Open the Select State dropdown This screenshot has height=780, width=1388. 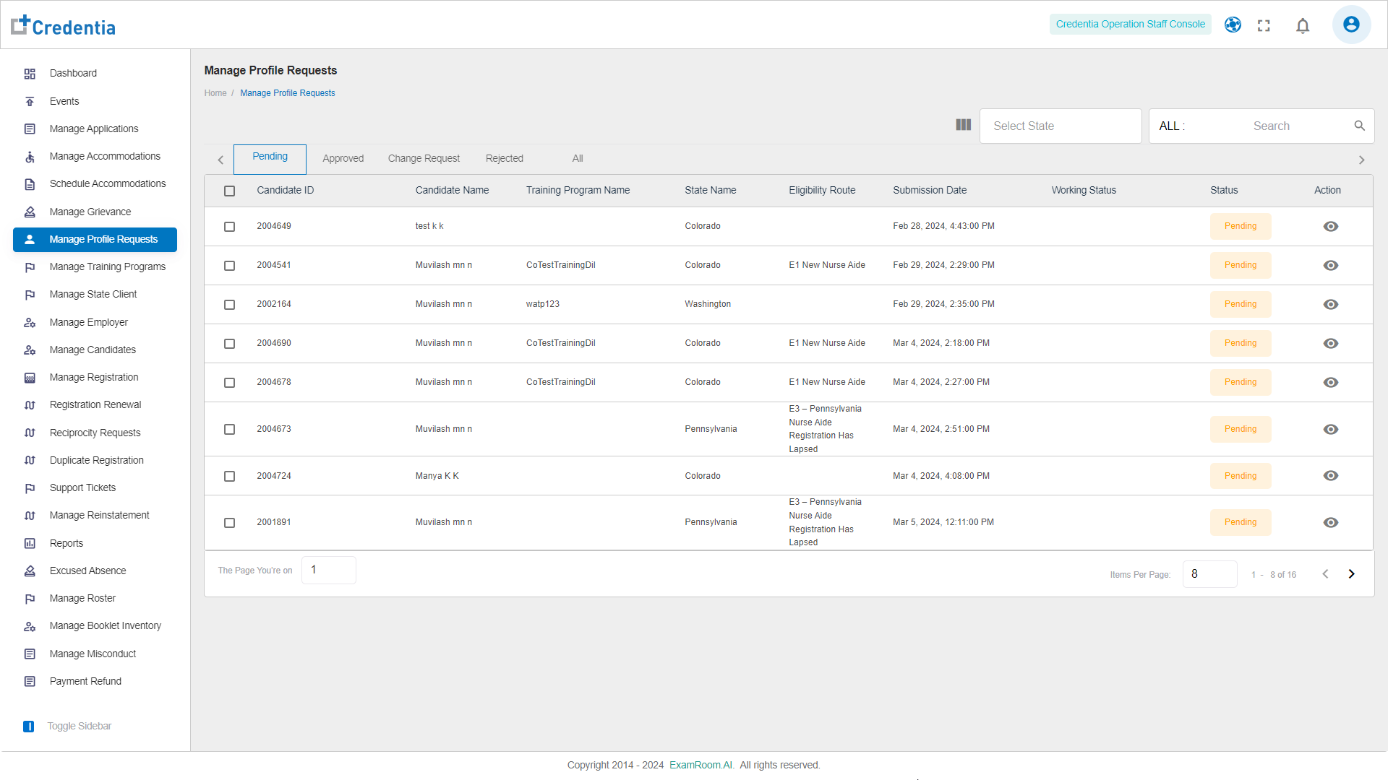click(1060, 126)
